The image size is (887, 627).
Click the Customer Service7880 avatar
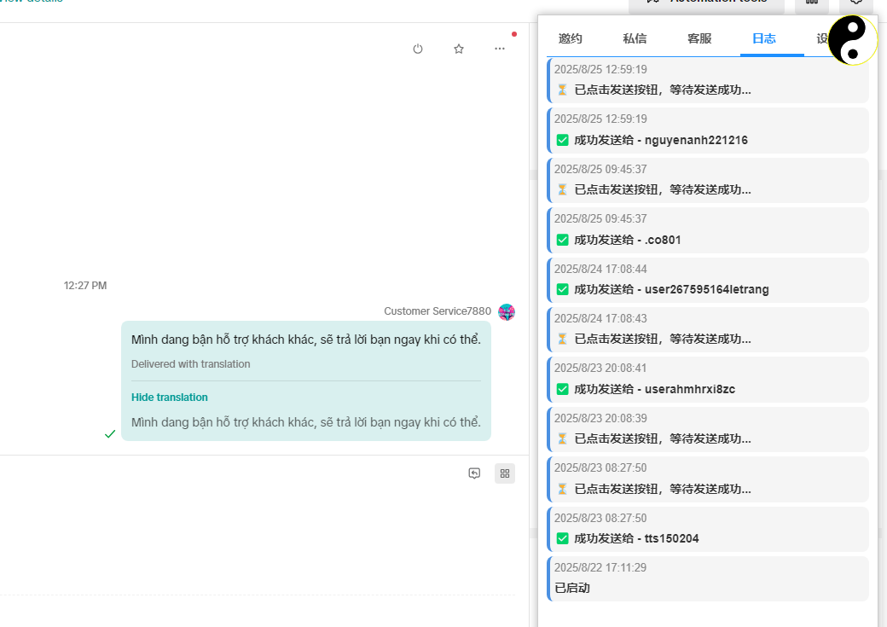tap(507, 311)
